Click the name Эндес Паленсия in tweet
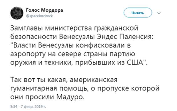177x111 pixels. pyautogui.click(x=125, y=37)
